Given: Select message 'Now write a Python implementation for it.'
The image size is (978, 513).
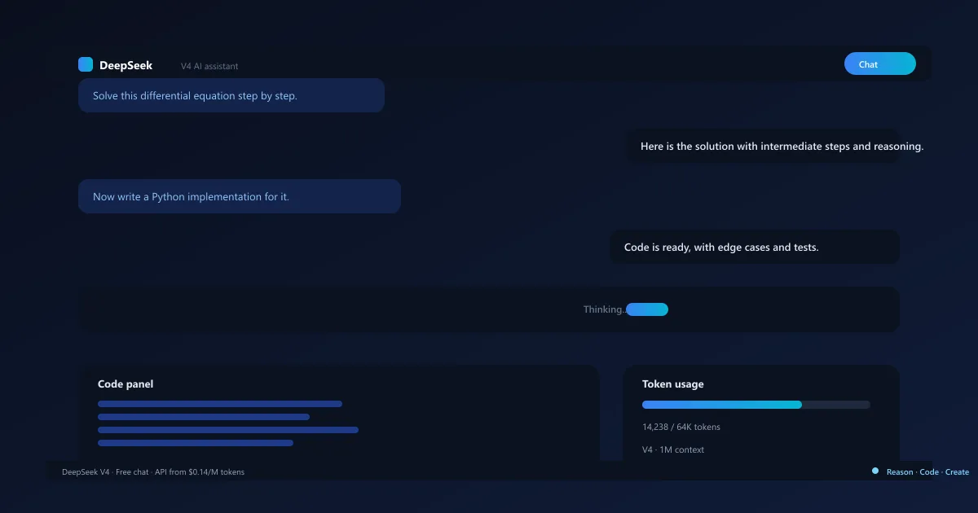Looking at the screenshot, I should 240,196.
